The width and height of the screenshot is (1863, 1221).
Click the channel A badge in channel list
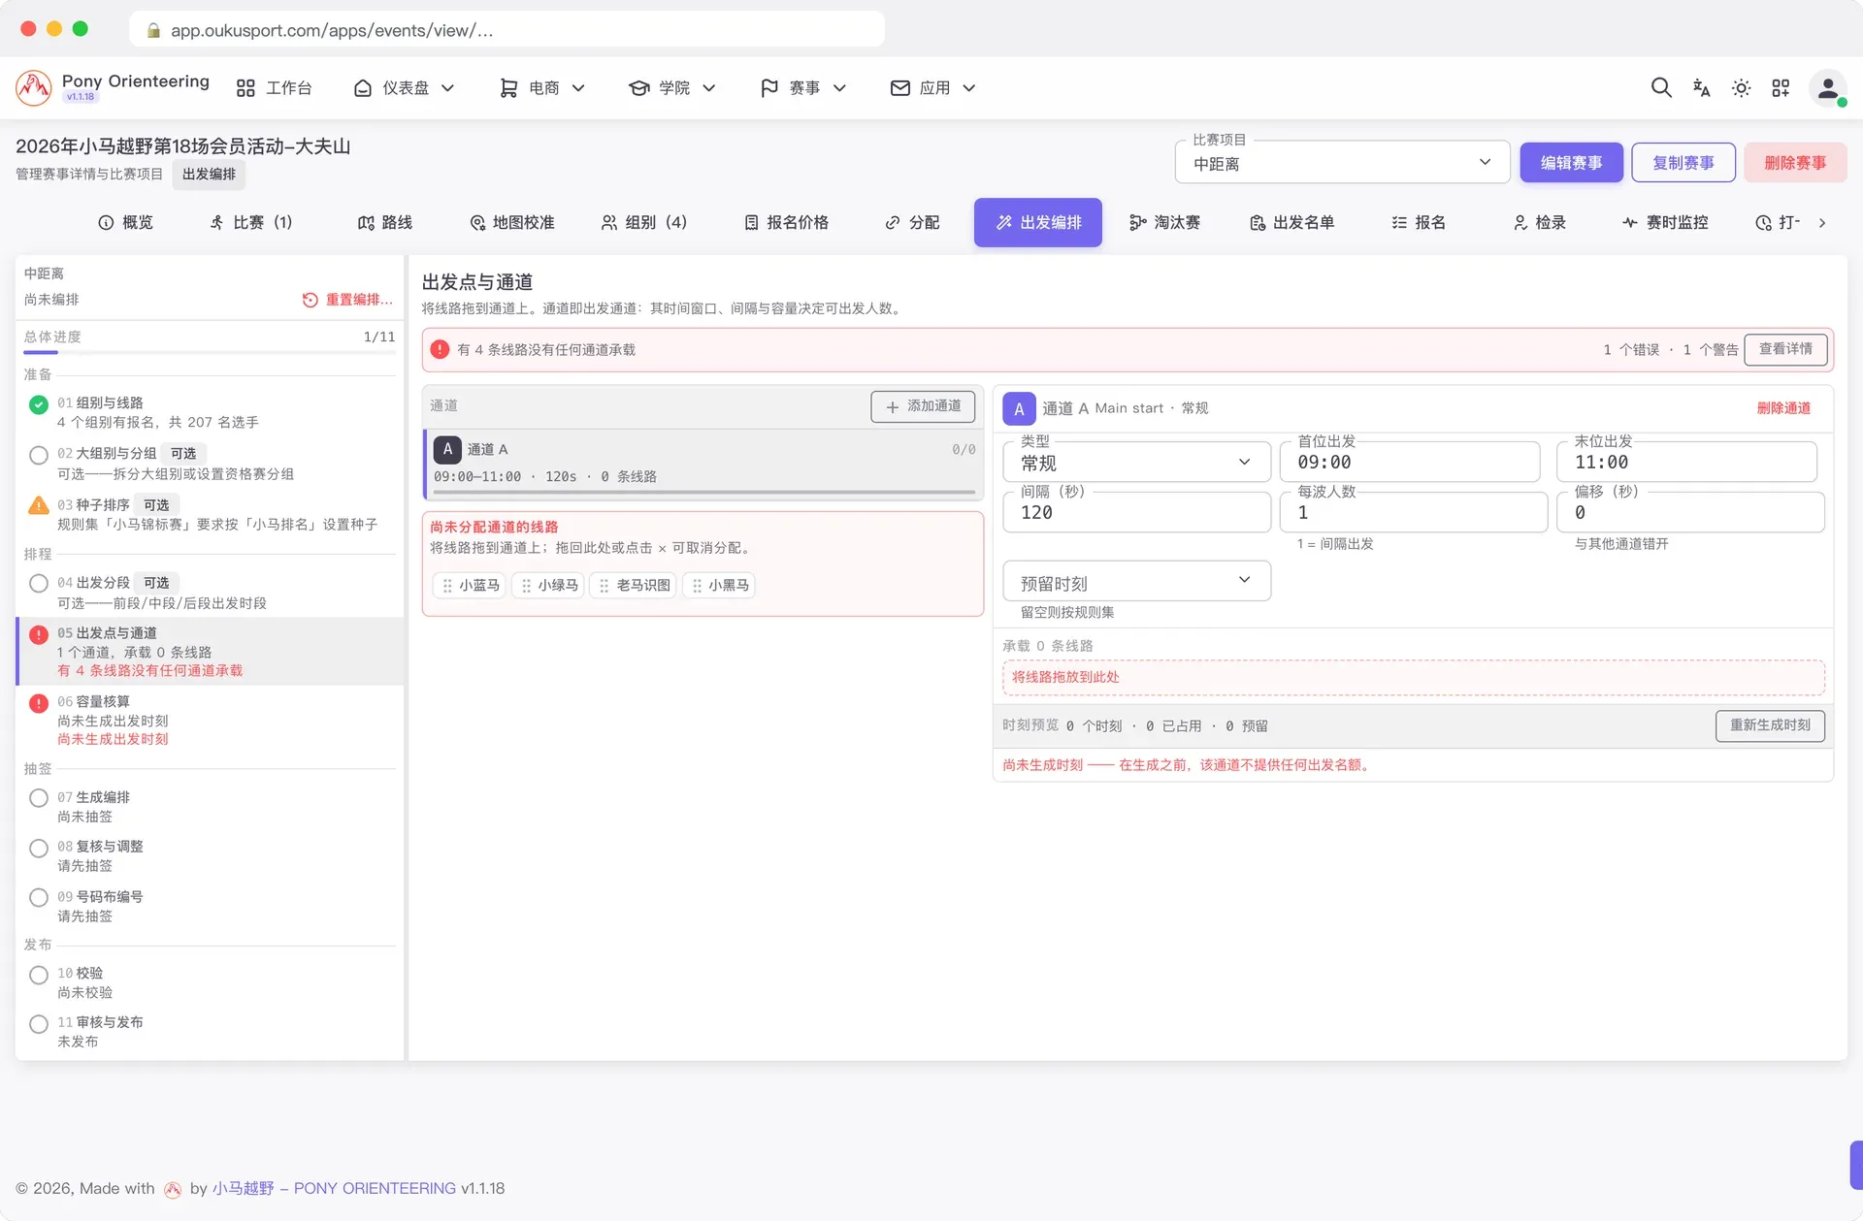[447, 450]
